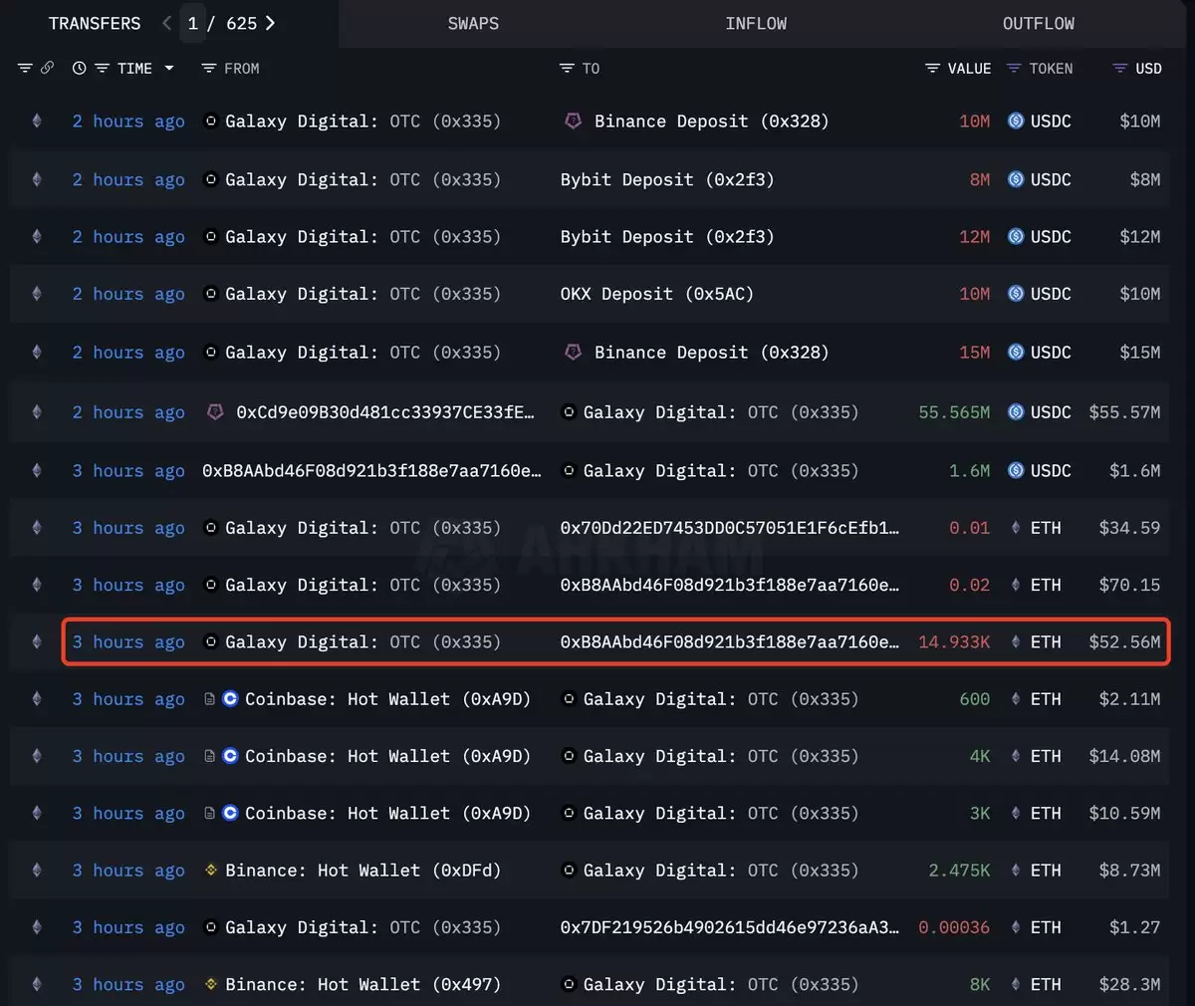The height and width of the screenshot is (1006, 1195).
Task: Click the USDC token icon in the $12M row
Action: (1016, 236)
